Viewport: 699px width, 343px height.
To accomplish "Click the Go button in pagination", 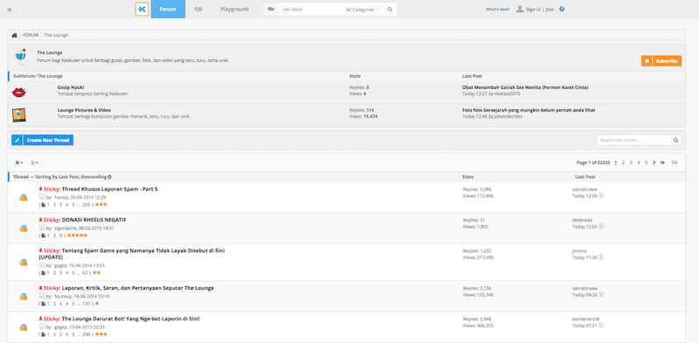I will click(x=675, y=162).
